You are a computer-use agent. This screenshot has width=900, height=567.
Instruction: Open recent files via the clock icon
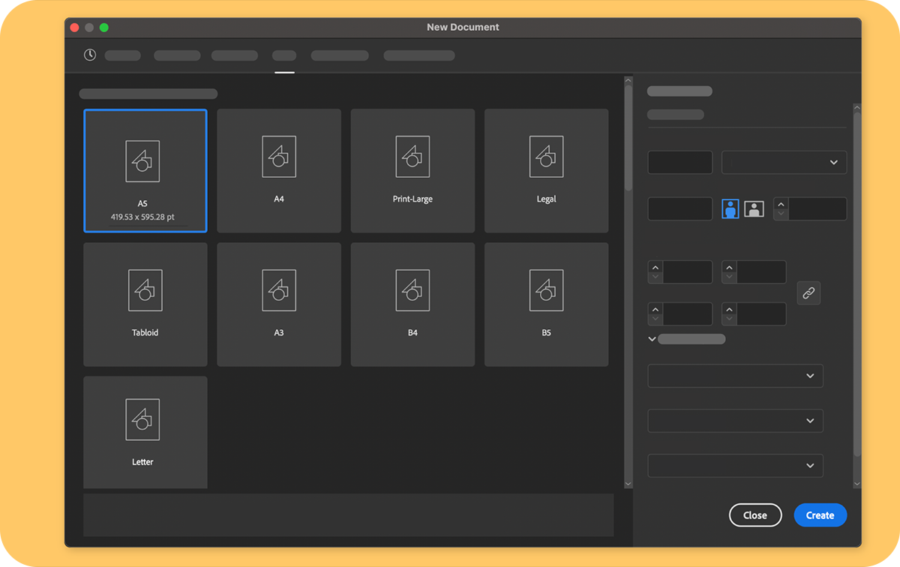click(89, 55)
